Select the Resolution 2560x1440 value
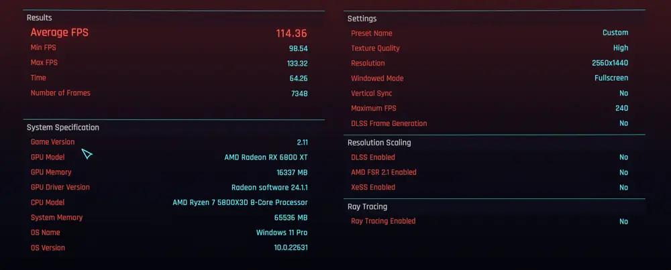This screenshot has height=270, width=671. [x=610, y=63]
